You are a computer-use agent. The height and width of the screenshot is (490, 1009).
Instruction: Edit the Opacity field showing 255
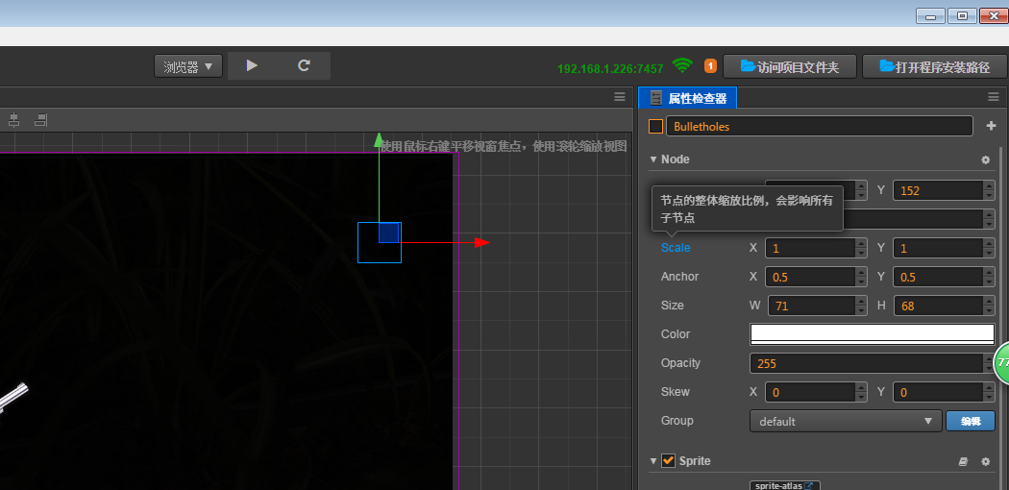click(x=867, y=363)
